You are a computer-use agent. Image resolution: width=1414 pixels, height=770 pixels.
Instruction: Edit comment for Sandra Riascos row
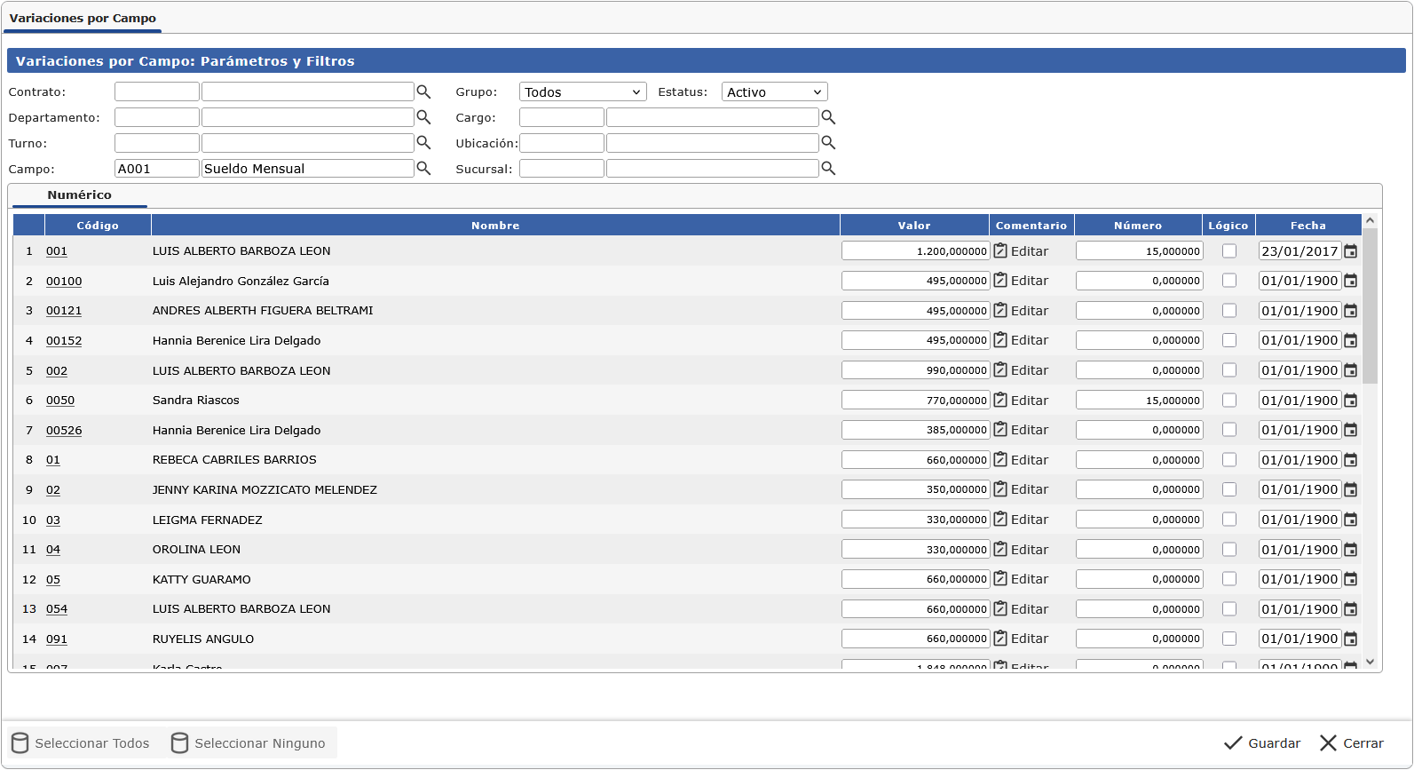1021,401
